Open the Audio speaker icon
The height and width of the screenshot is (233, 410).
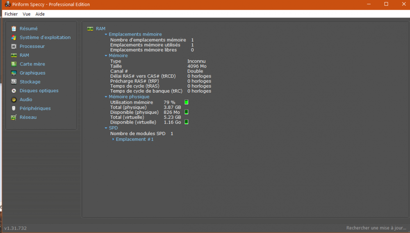(x=14, y=100)
